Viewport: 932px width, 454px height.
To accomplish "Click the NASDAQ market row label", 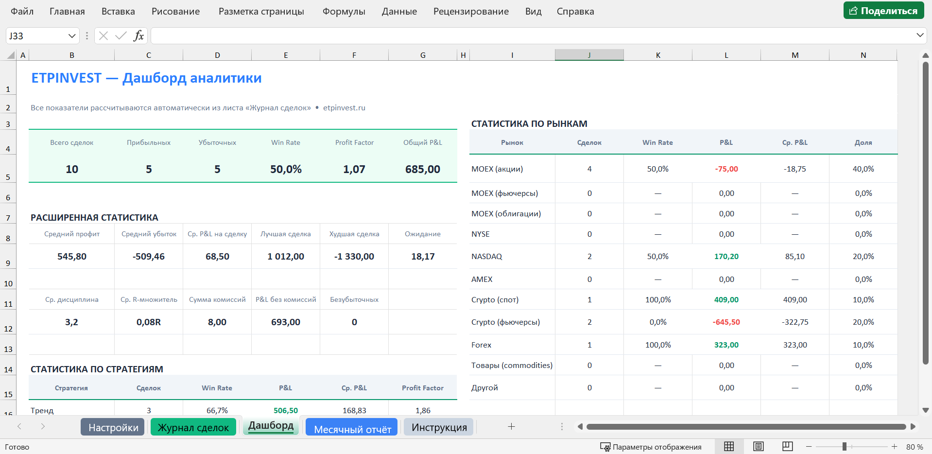I will 486,256.
